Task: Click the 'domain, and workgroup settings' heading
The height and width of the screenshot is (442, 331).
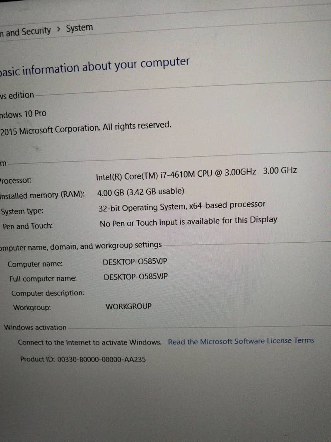Action: 106,246
